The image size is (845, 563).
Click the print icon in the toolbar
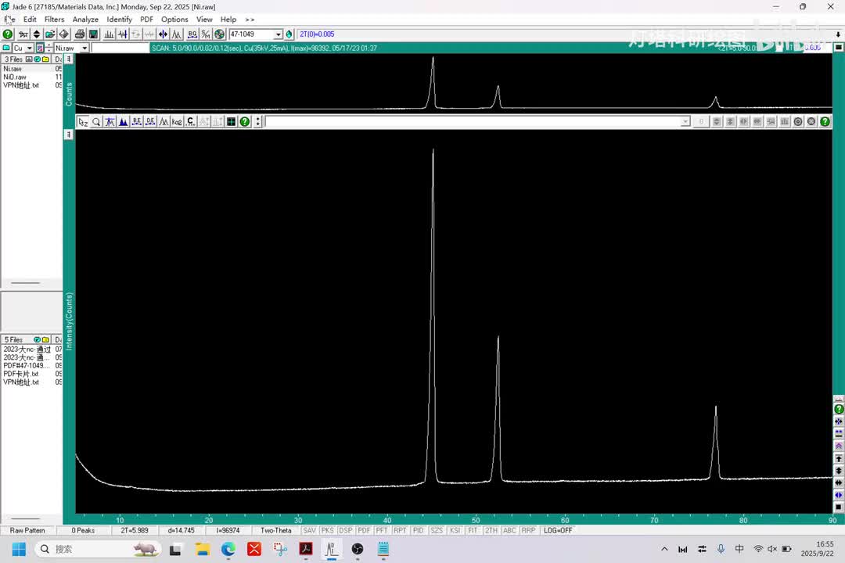pos(80,34)
